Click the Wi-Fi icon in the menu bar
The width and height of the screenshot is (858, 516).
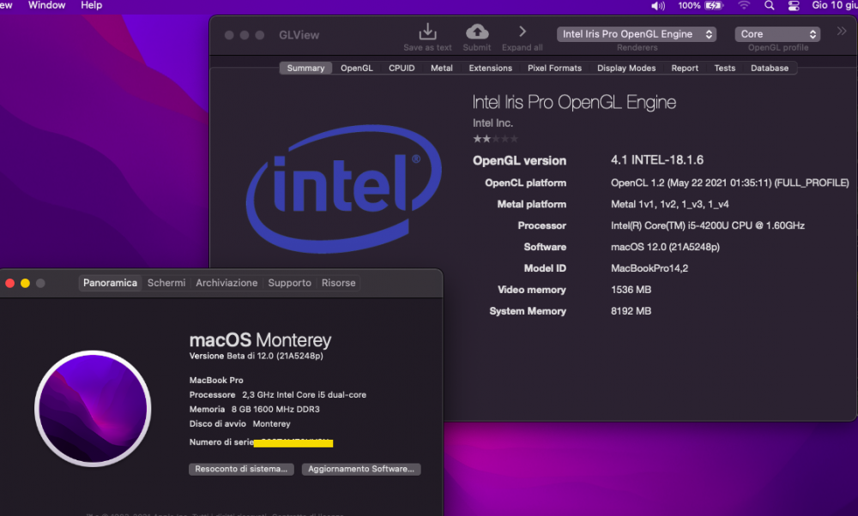744,5
